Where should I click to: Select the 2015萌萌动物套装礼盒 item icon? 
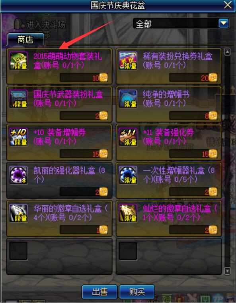pos(19,61)
